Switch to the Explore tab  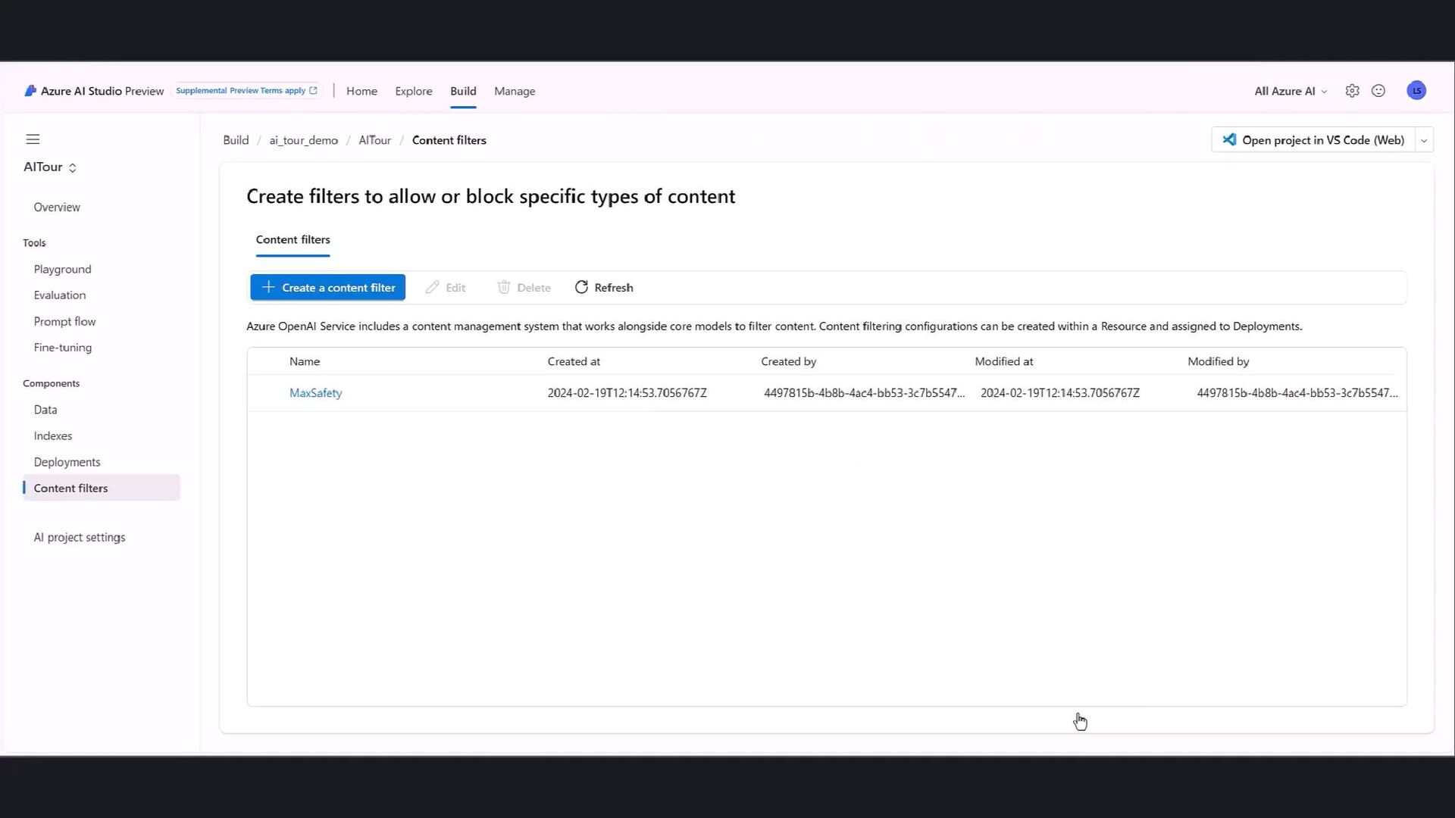[414, 91]
